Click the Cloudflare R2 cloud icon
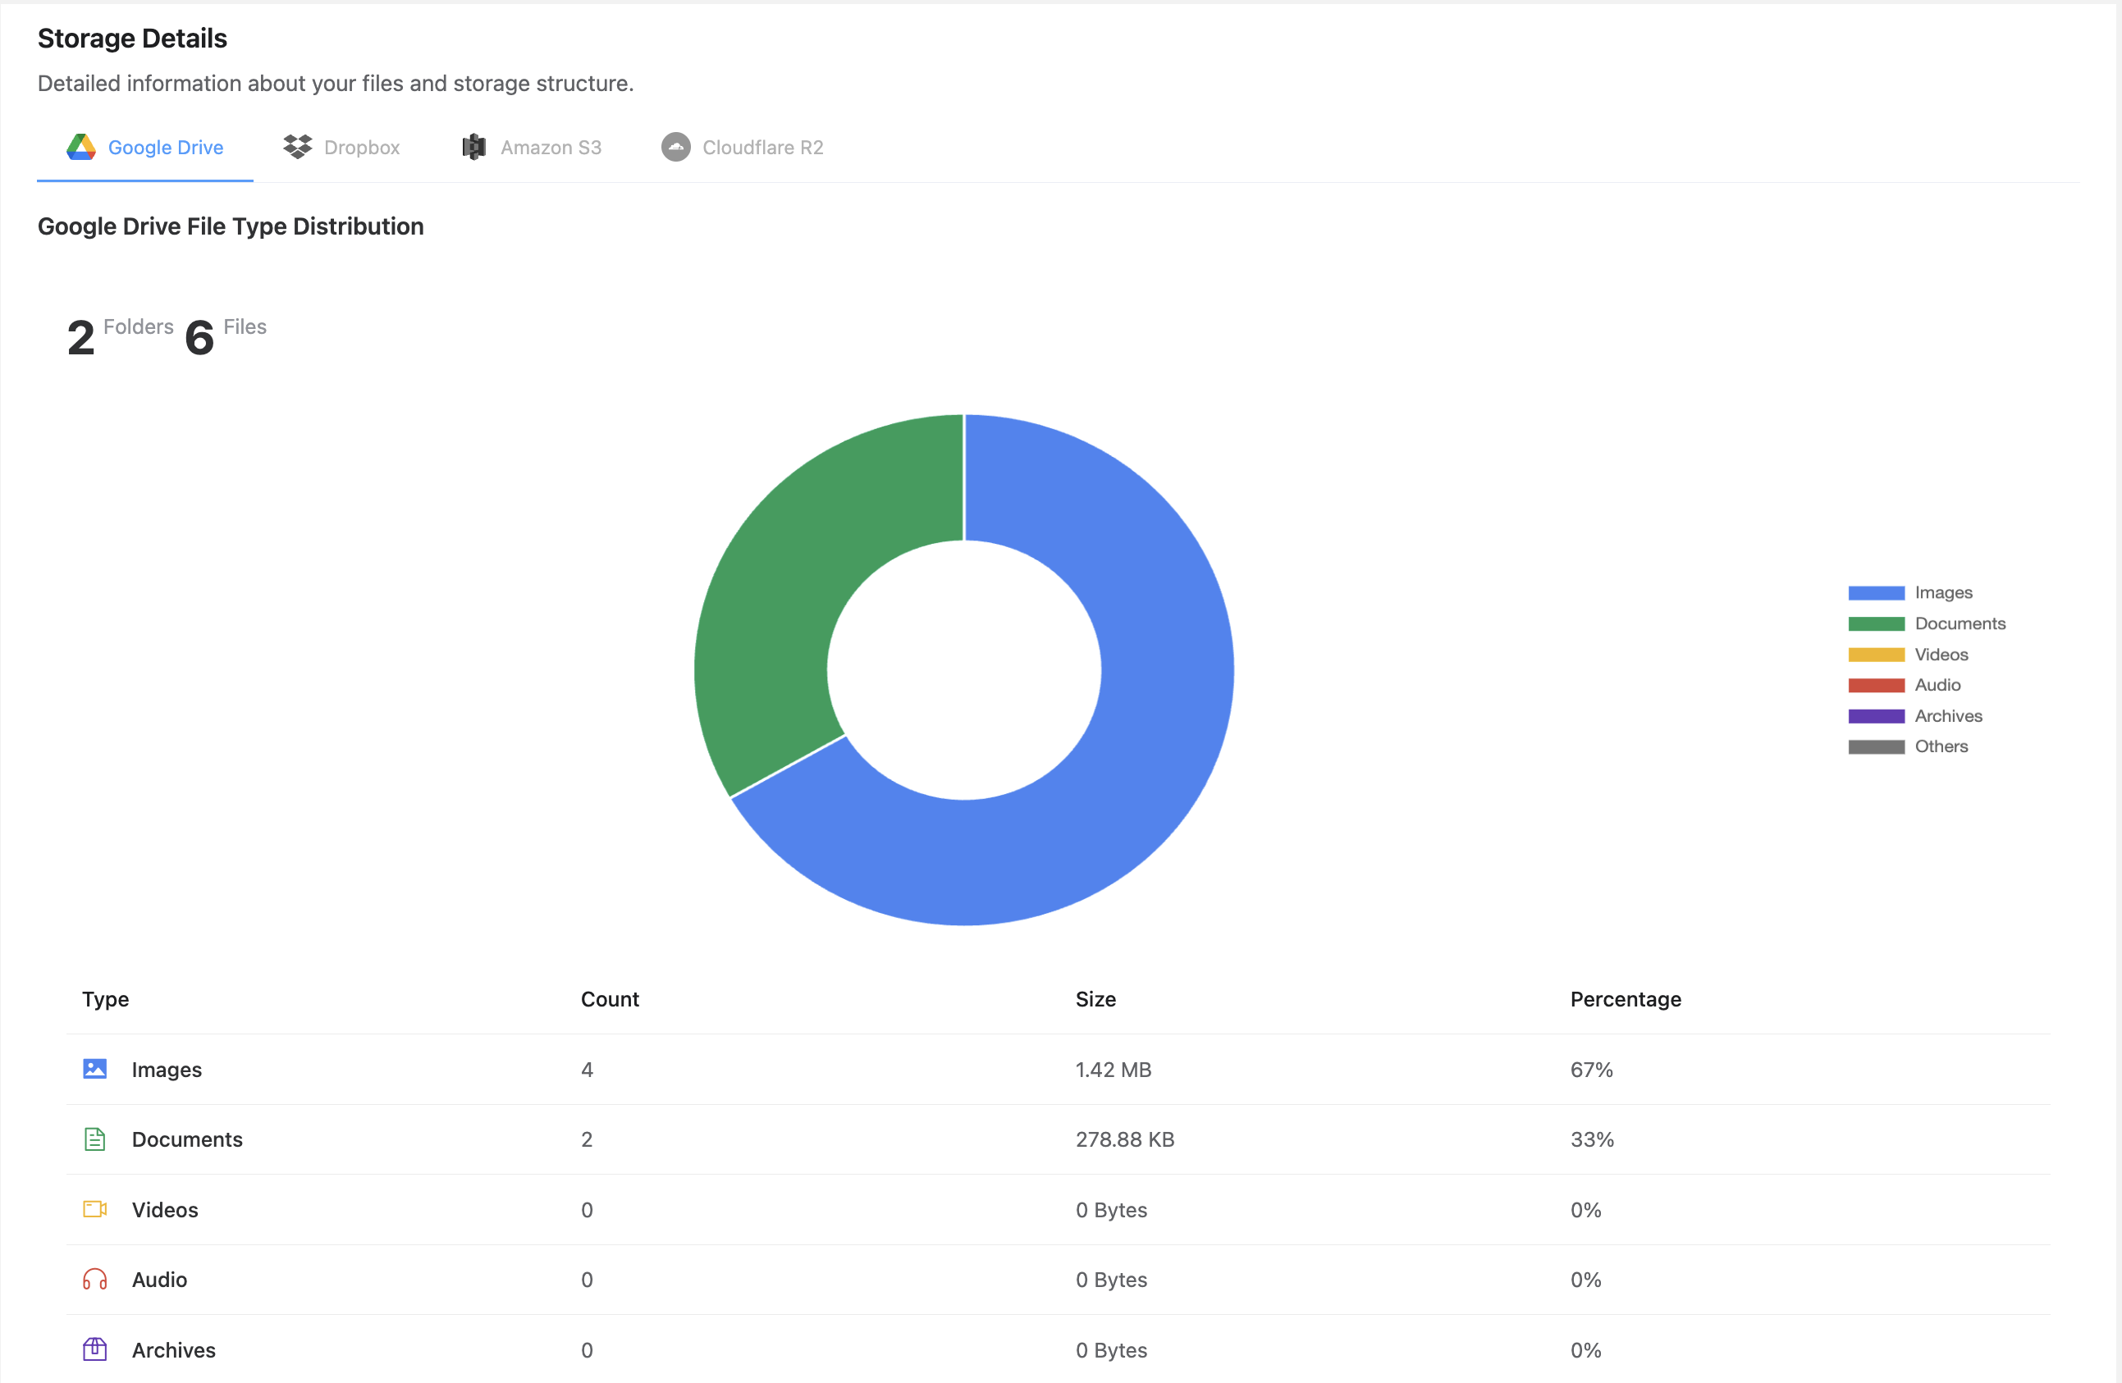2122x1383 pixels. click(x=675, y=147)
